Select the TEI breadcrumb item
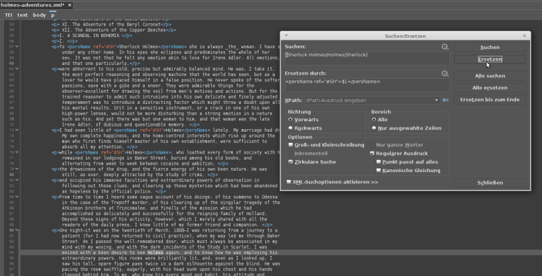 (x=9, y=15)
